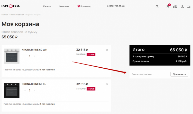Increase quantity of KRONA BIRNE 60 BL

click(34, 90)
